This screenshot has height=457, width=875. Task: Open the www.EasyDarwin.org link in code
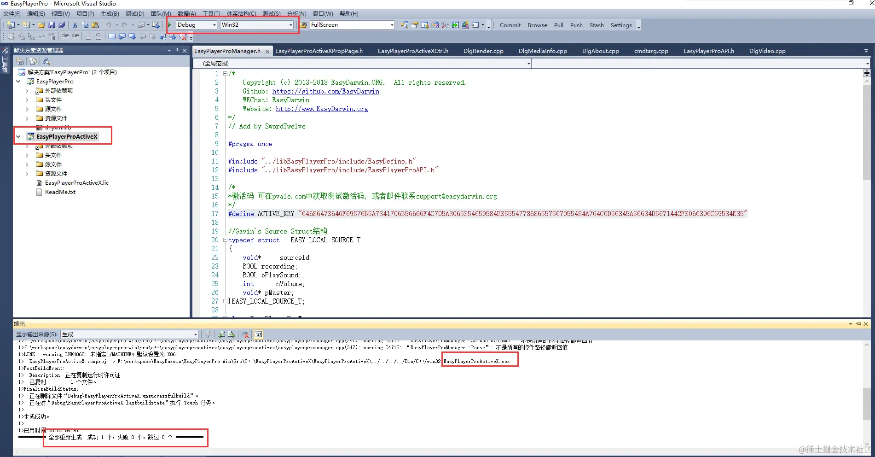point(322,109)
